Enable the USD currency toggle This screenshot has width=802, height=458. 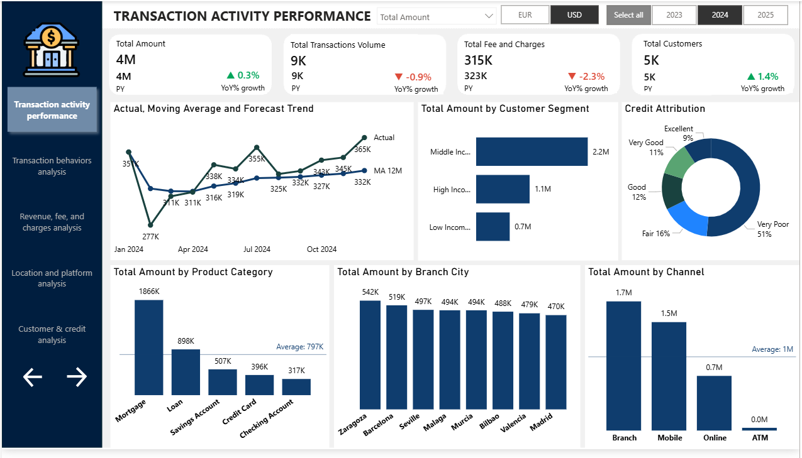pos(574,14)
